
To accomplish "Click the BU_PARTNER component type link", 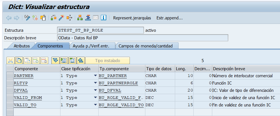I will 113,76.
